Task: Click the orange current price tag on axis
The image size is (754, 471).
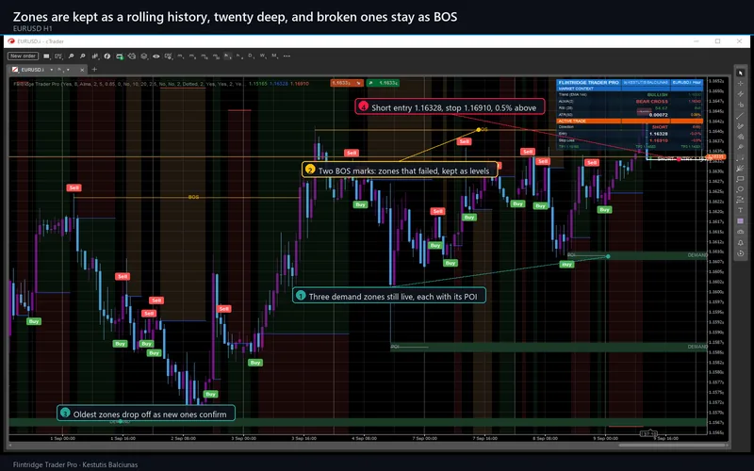Action: point(716,156)
